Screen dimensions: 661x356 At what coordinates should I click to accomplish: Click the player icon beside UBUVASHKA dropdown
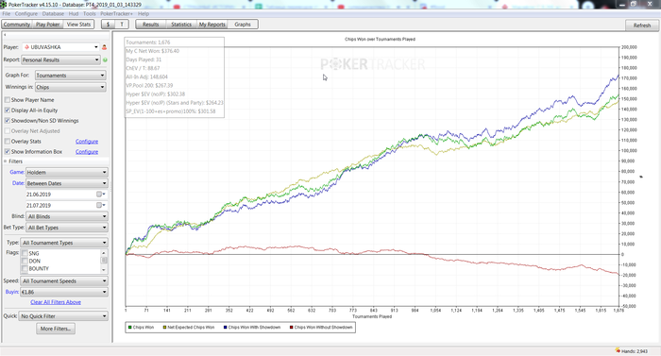(104, 47)
